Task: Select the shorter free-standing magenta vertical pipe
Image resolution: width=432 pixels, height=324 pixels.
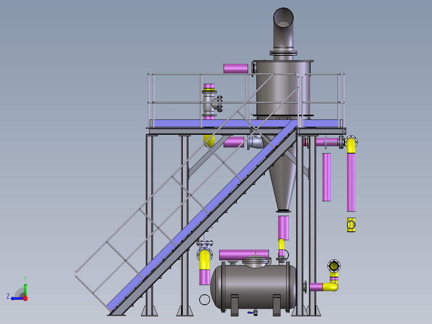Action: pos(327,177)
